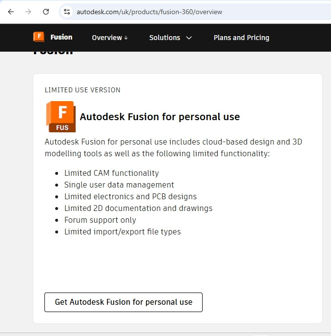Click the LIMITED USE VERSION label

(x=83, y=90)
